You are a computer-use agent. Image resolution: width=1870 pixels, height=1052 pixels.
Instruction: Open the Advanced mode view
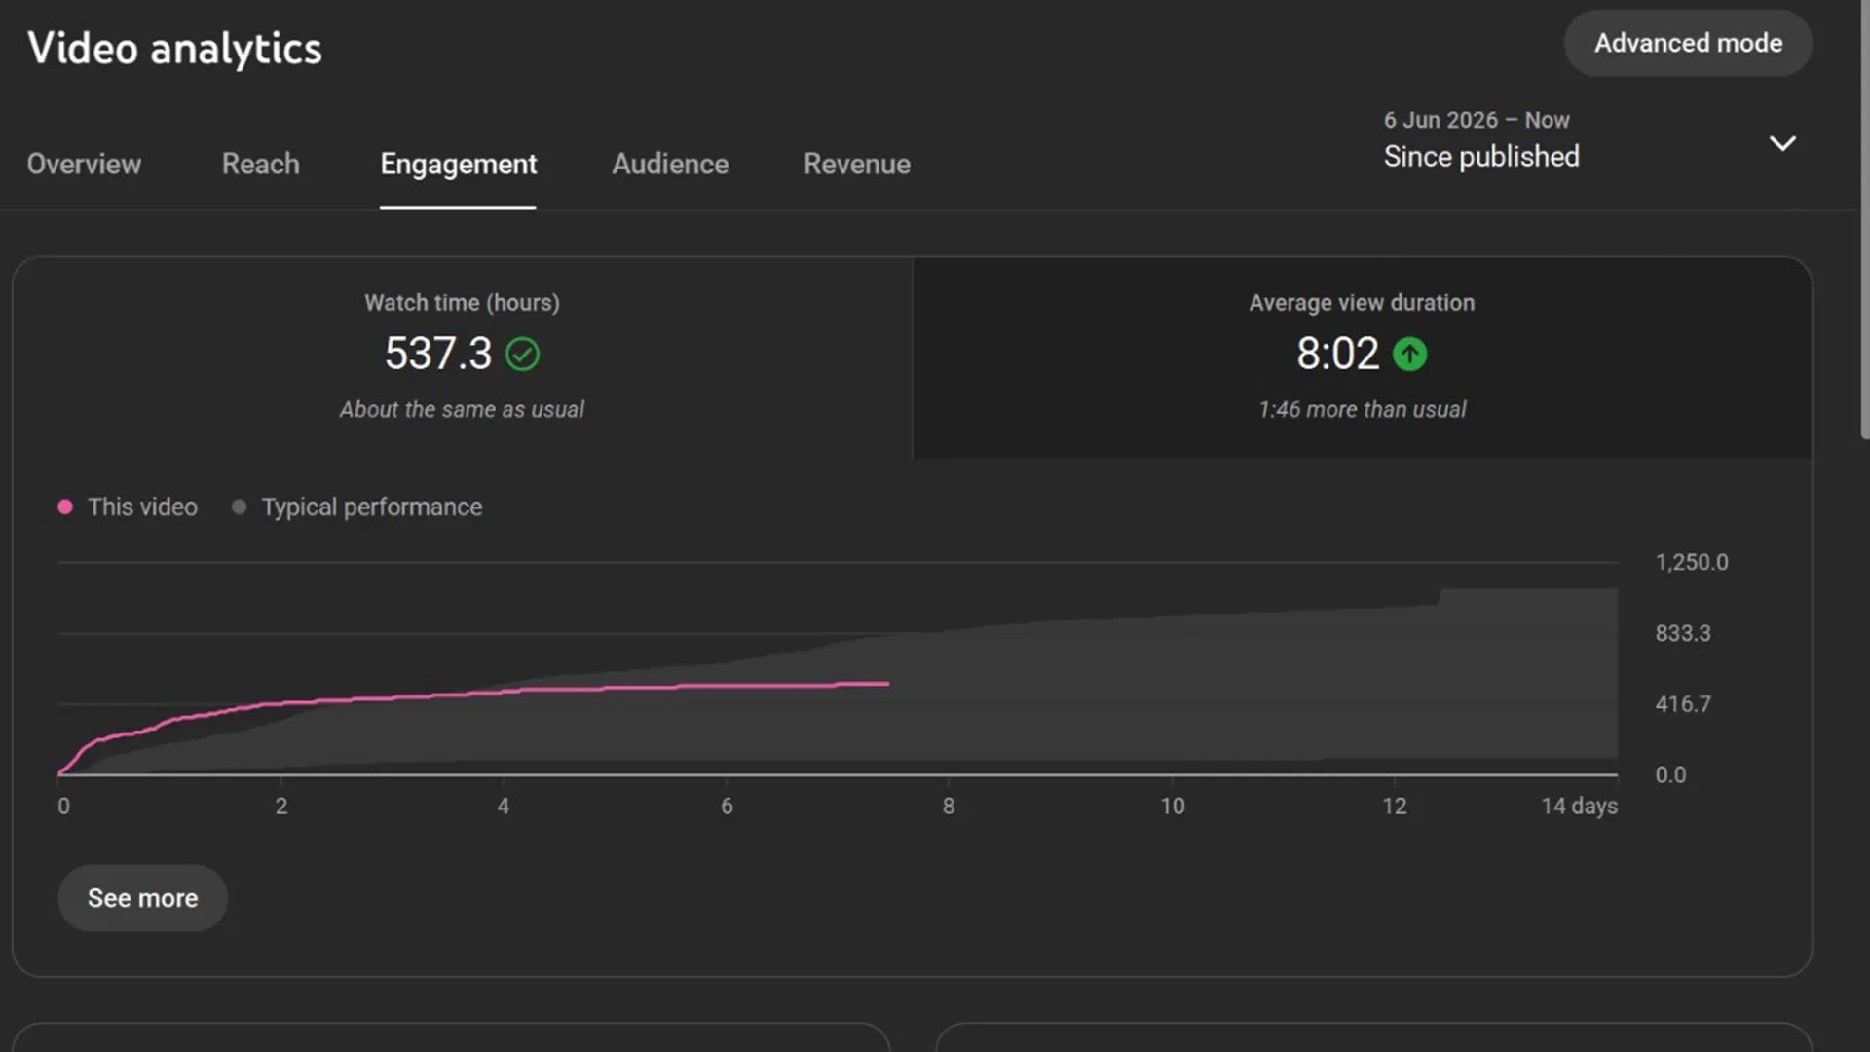pos(1688,43)
